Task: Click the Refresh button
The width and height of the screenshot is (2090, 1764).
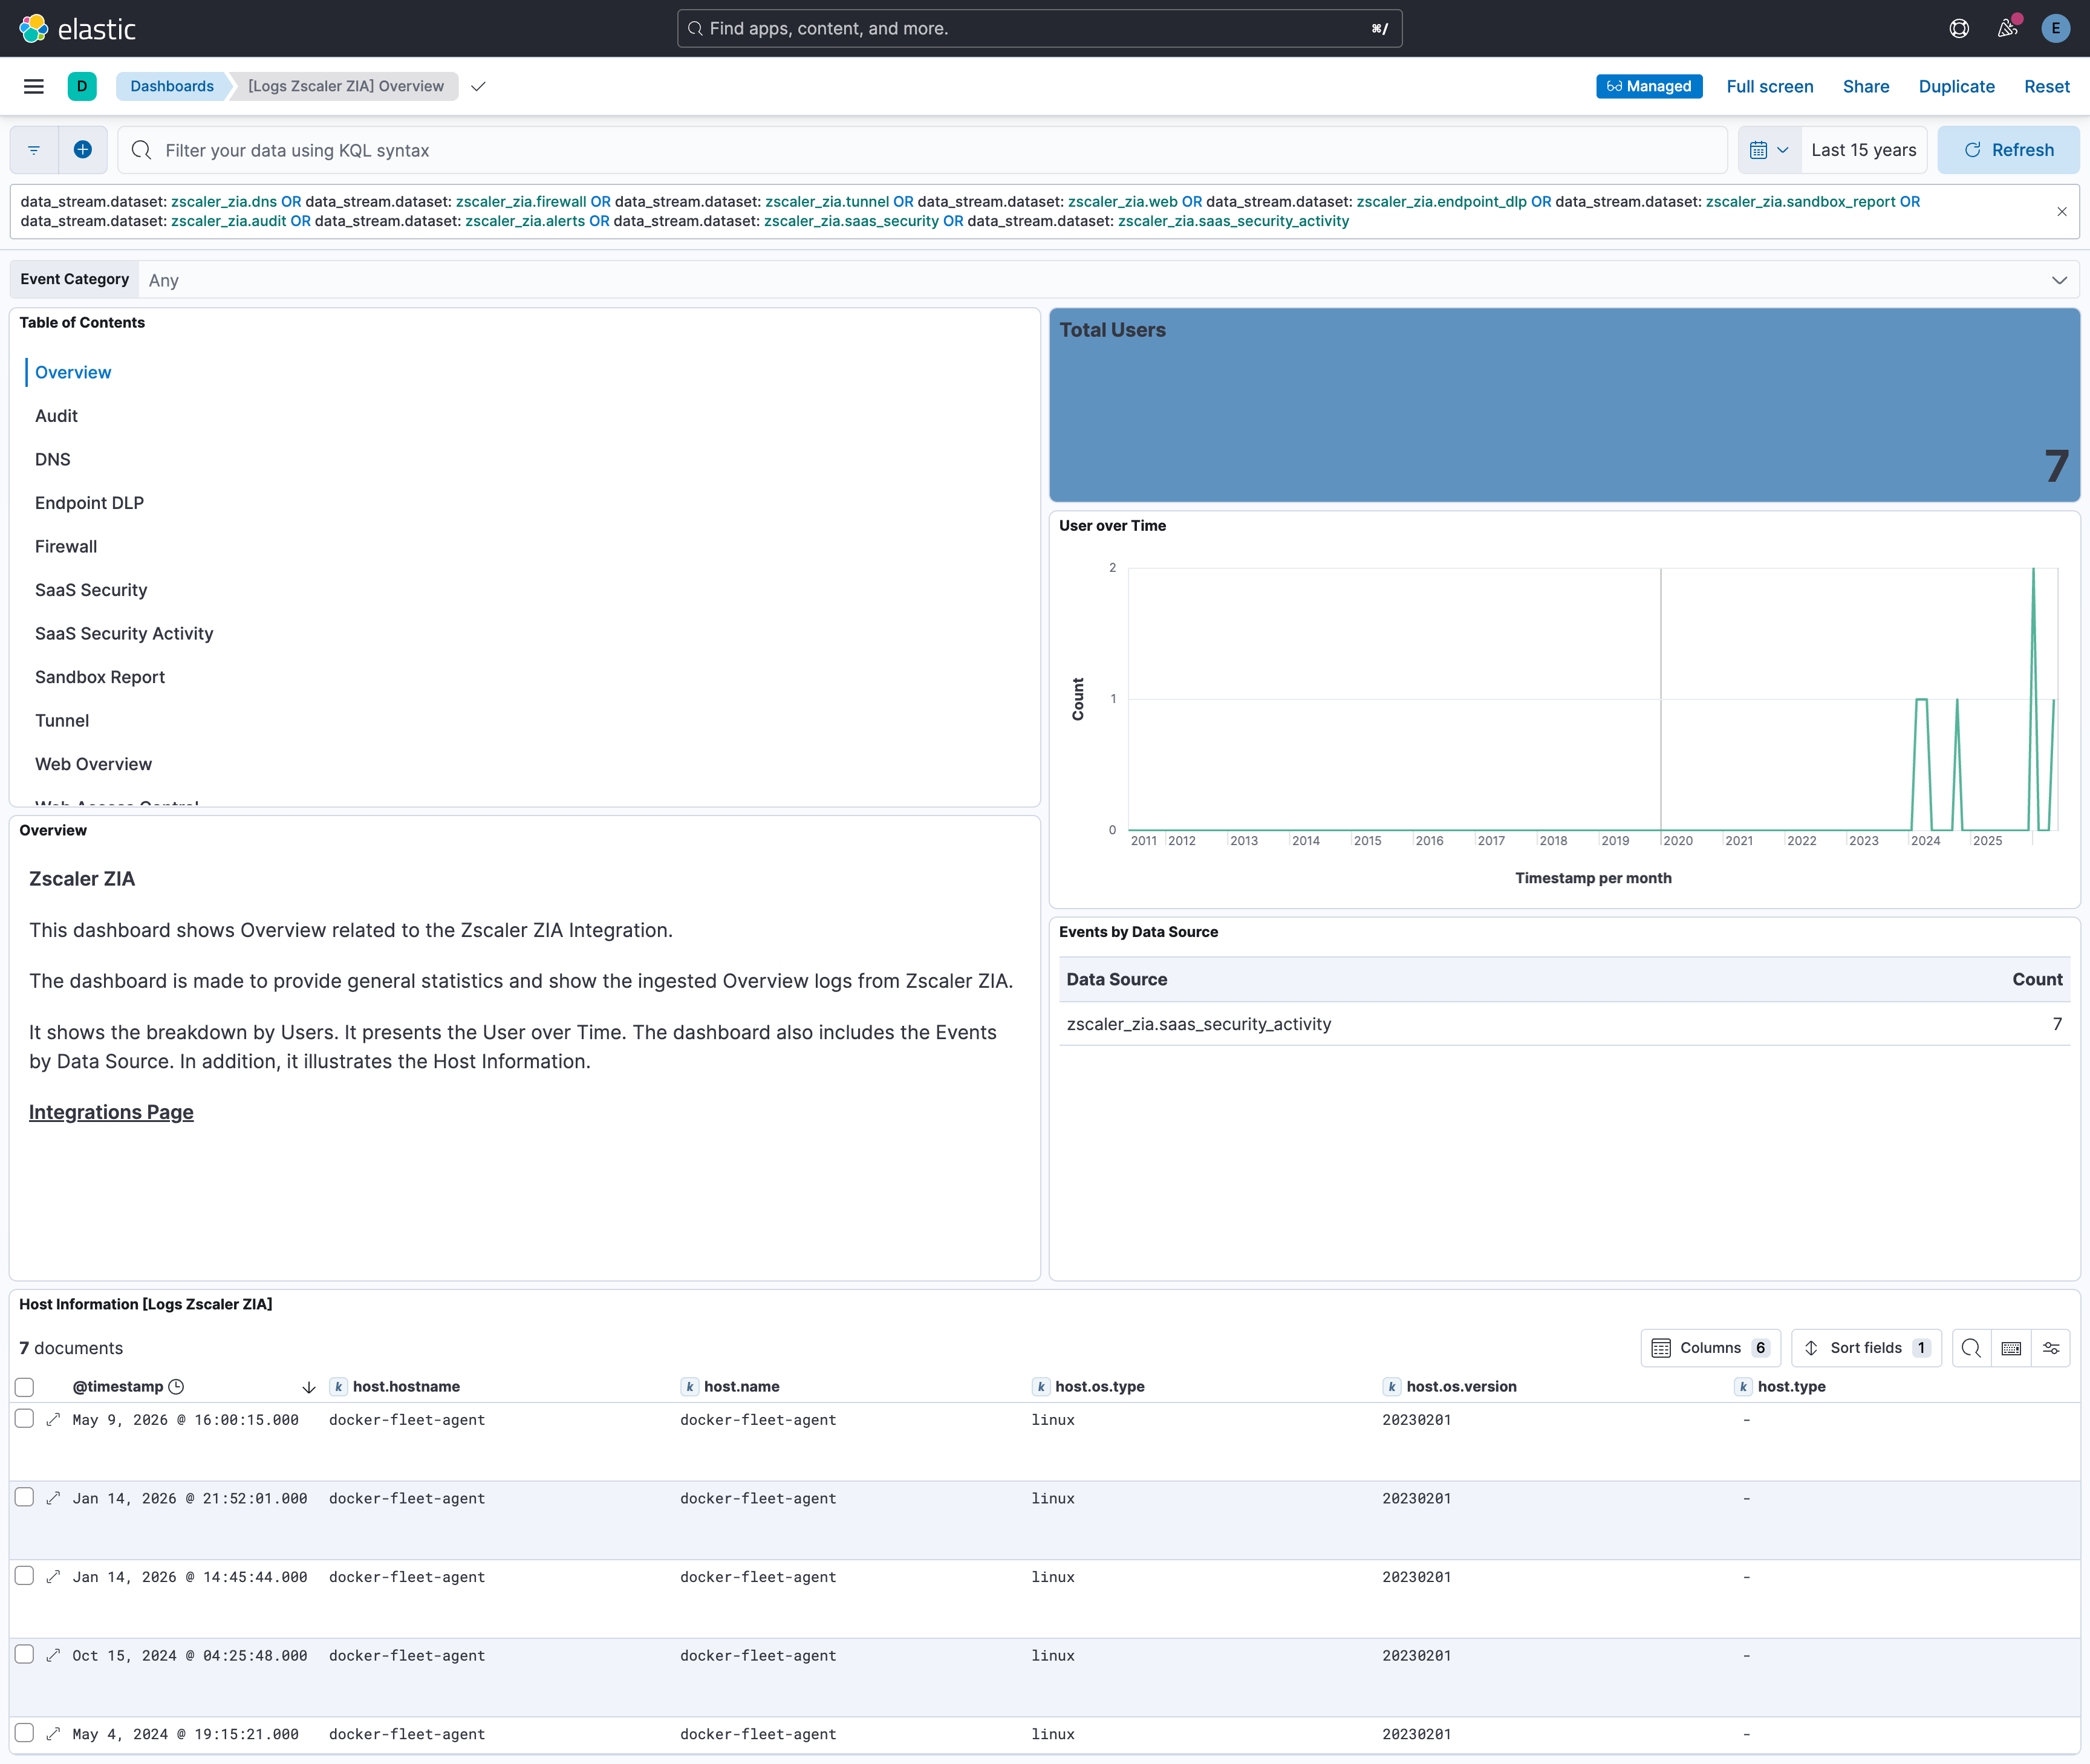Action: [x=2008, y=150]
